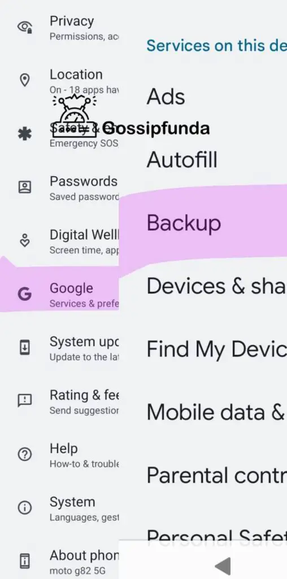287x579 pixels.
Task: Tap the Digital Wellbeing heart icon
Action: (25, 240)
